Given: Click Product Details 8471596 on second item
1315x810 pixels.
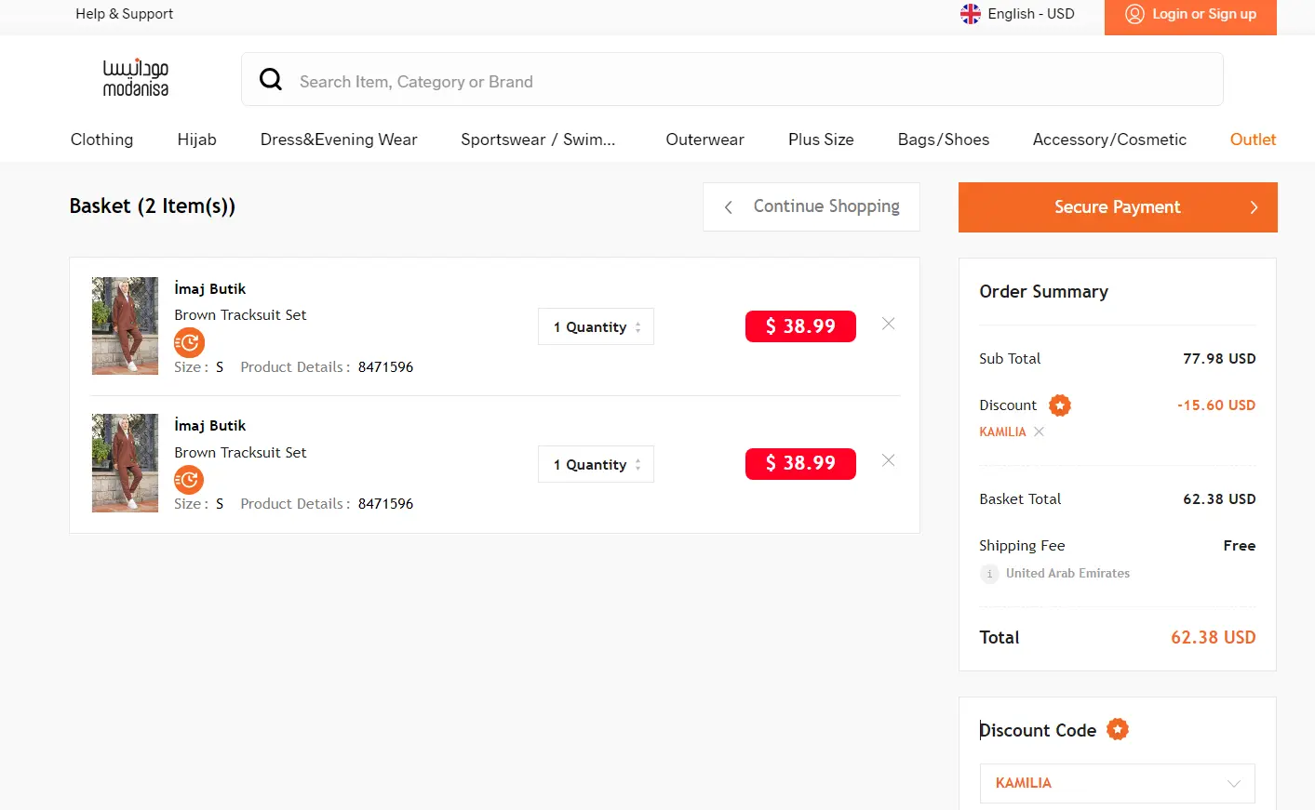Looking at the screenshot, I should 327,504.
